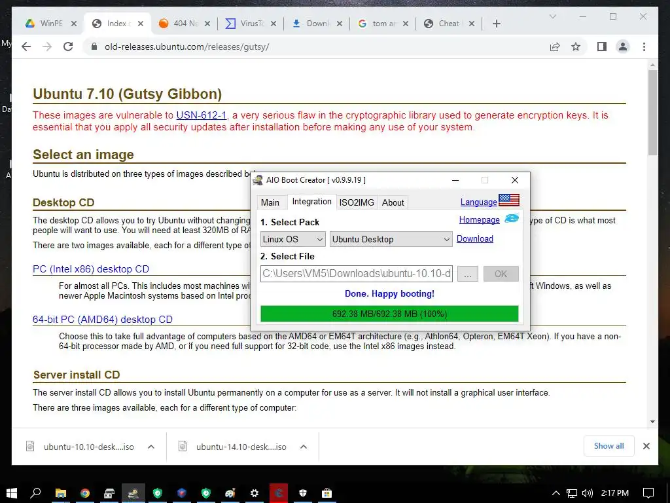
Task: Open Chrome tab search chevron
Action: click(552, 16)
